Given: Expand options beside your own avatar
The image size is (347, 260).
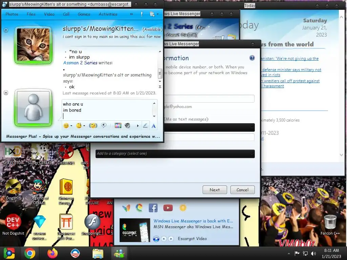Looking at the screenshot, I should [x=6, y=93].
